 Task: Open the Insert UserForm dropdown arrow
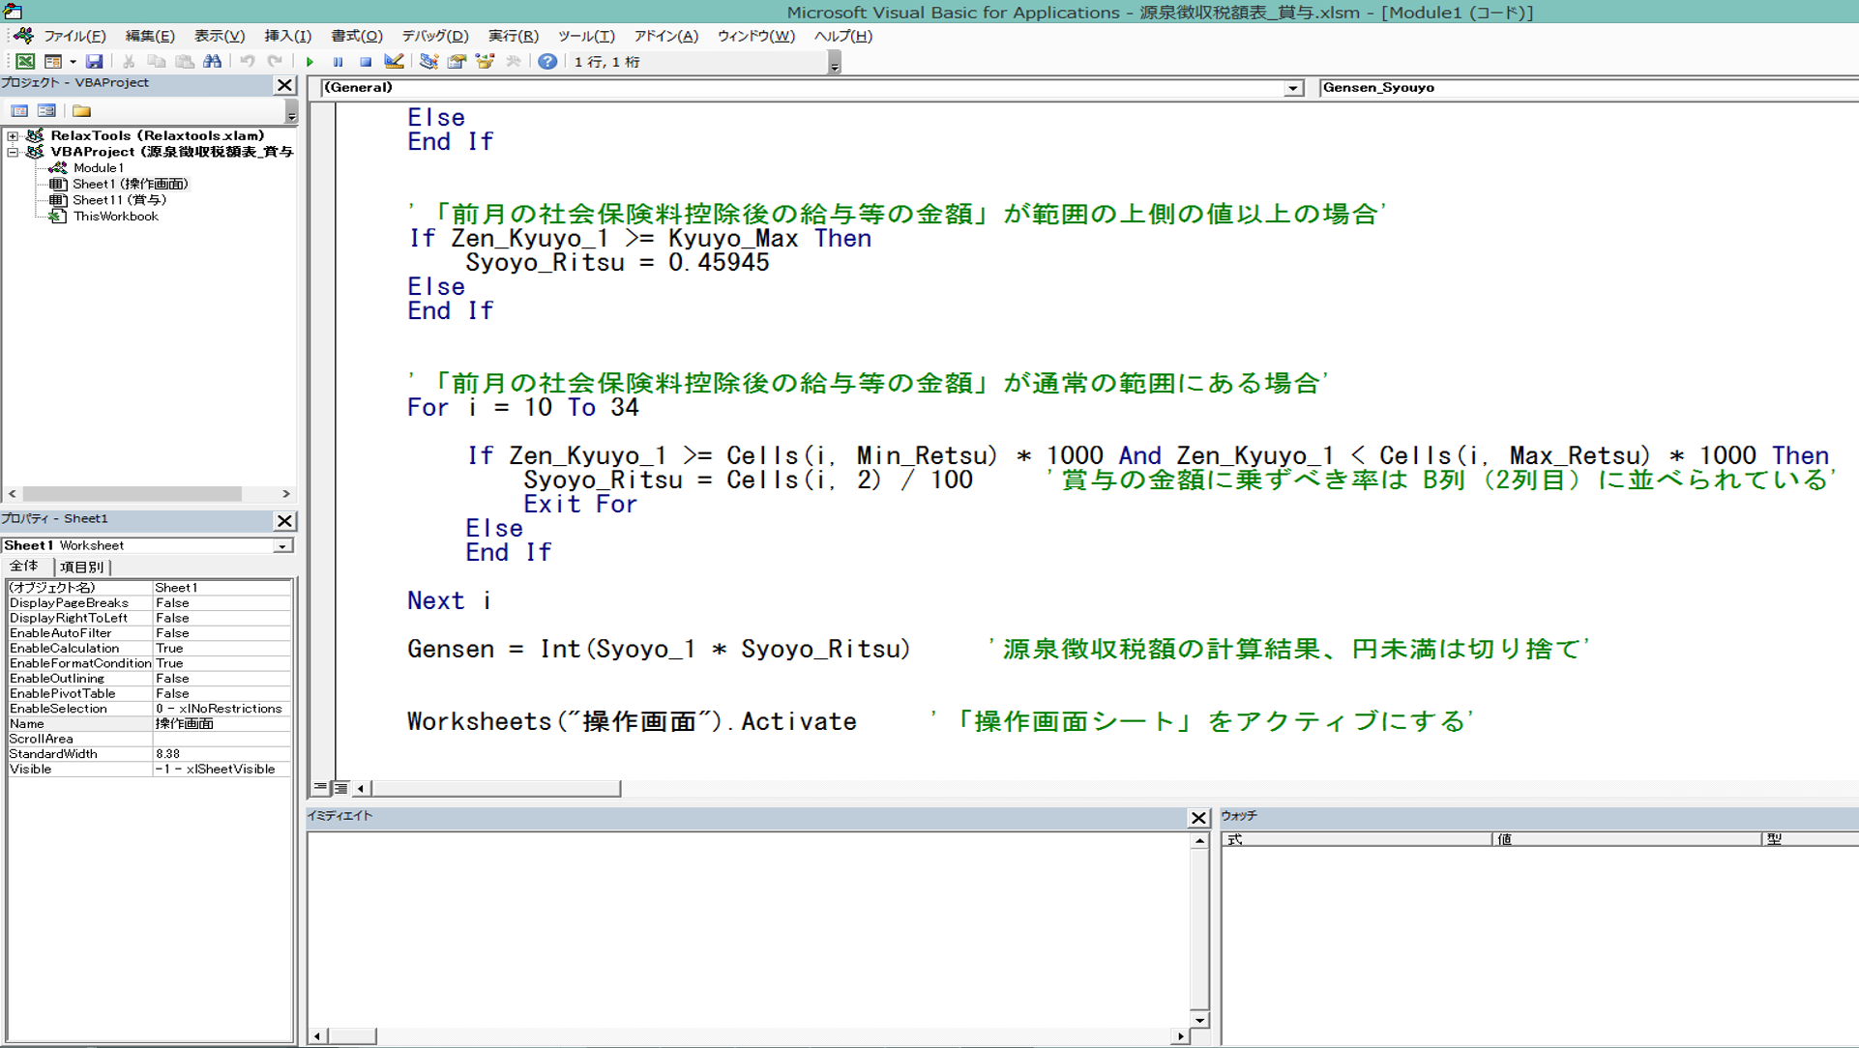[x=73, y=61]
